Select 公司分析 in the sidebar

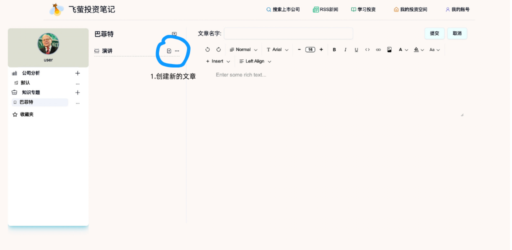coord(30,73)
